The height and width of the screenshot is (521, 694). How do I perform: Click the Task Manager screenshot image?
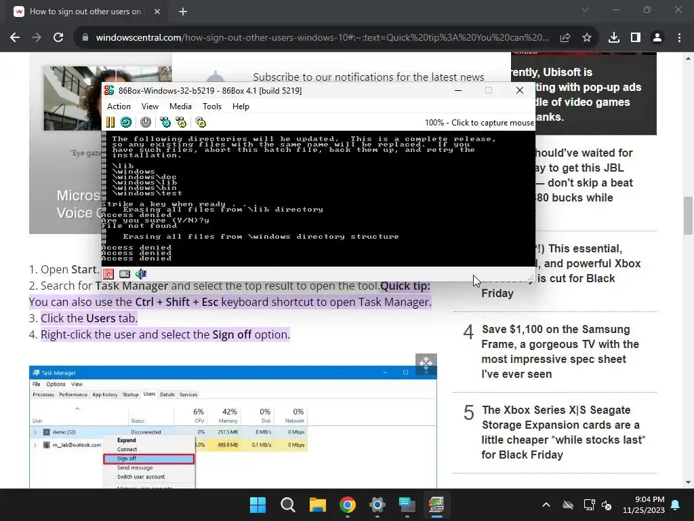(x=233, y=427)
